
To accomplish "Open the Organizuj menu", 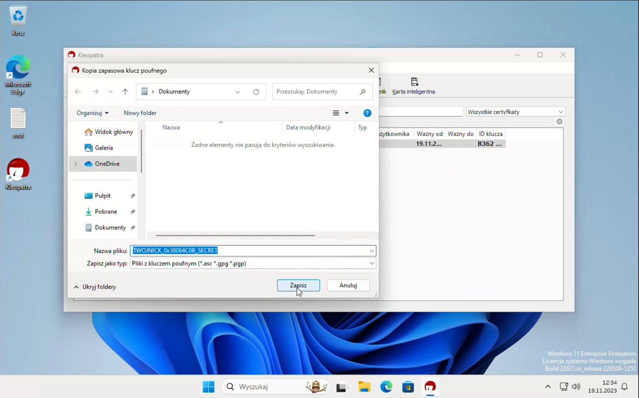I will click(92, 113).
